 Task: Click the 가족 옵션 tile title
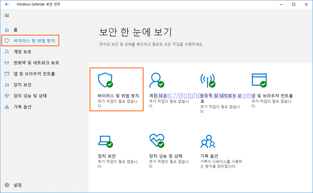tap(209, 156)
